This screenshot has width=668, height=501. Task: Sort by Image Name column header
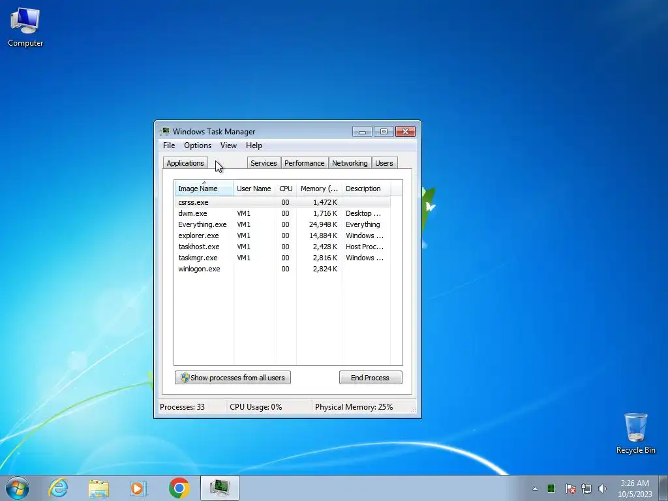click(204, 189)
